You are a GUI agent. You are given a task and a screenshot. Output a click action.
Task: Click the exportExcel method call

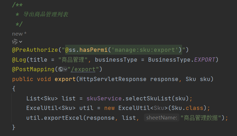[x=63, y=118]
